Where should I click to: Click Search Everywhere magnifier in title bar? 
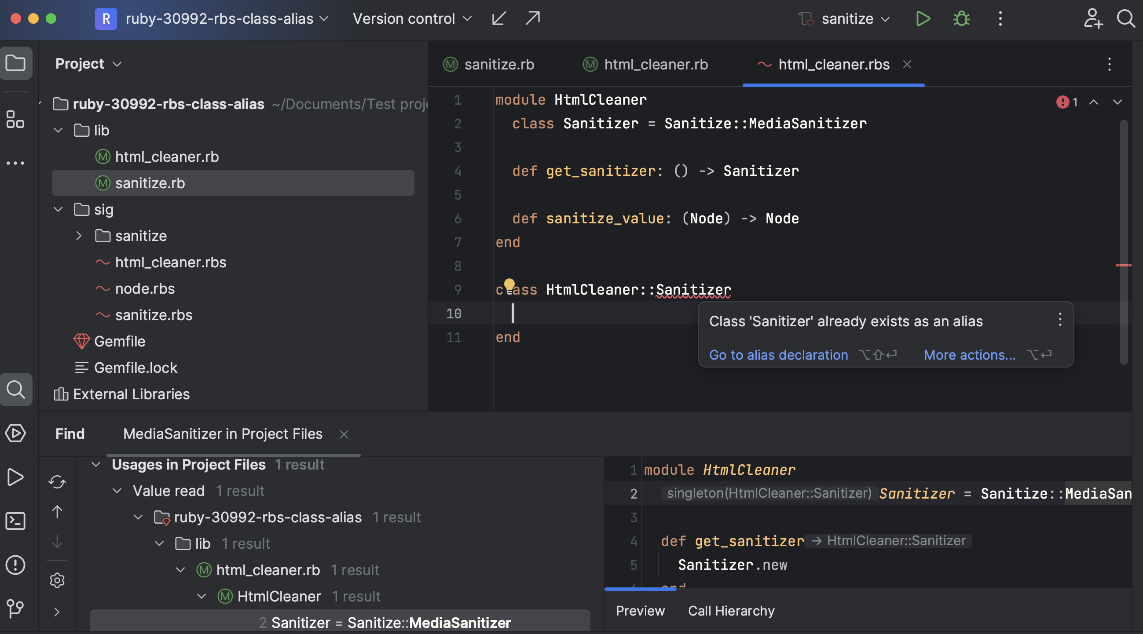click(1125, 18)
